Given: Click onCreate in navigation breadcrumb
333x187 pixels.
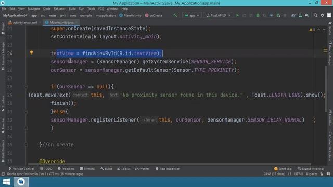Looking at the screenshot, I should pos(153,15).
